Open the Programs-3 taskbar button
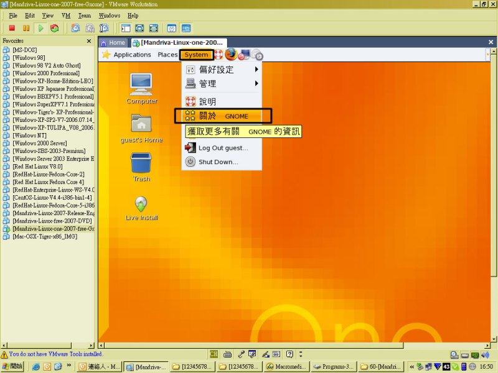Screen dimensions: 498x373 [333, 367]
